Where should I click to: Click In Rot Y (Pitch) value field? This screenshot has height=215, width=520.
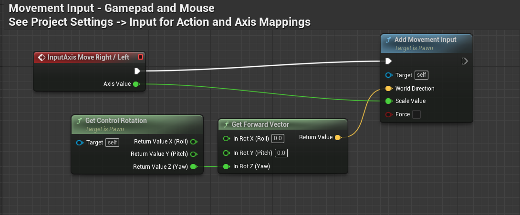[x=281, y=153]
